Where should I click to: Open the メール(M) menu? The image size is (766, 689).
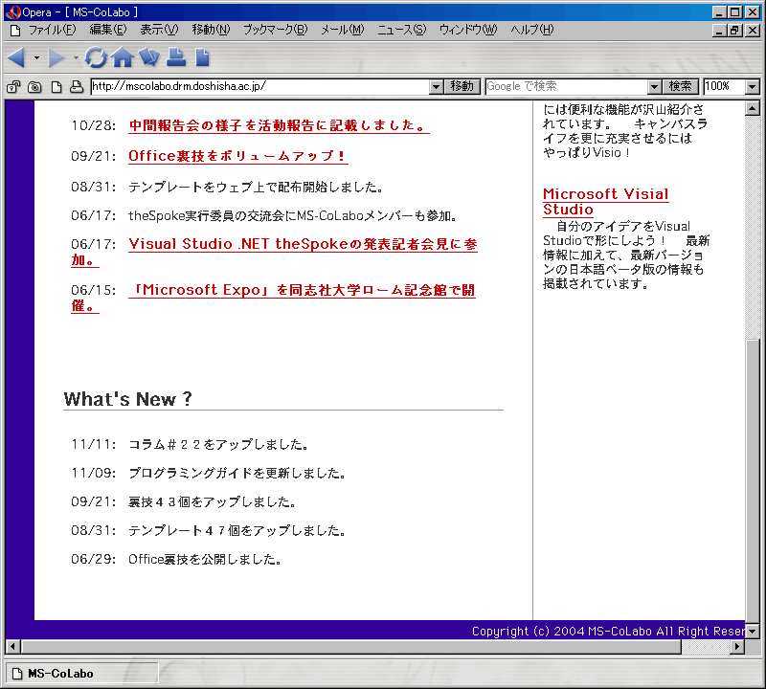point(343,30)
